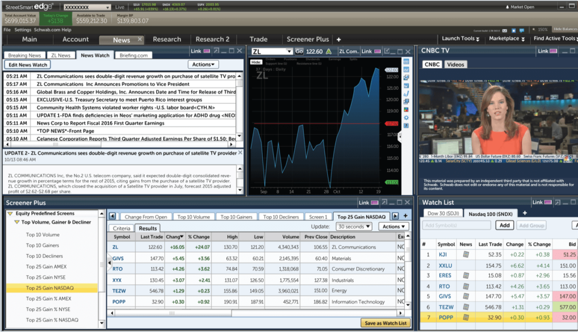This screenshot has height=332, width=578.
Task: Close the News layout tab
Action: 140,39
